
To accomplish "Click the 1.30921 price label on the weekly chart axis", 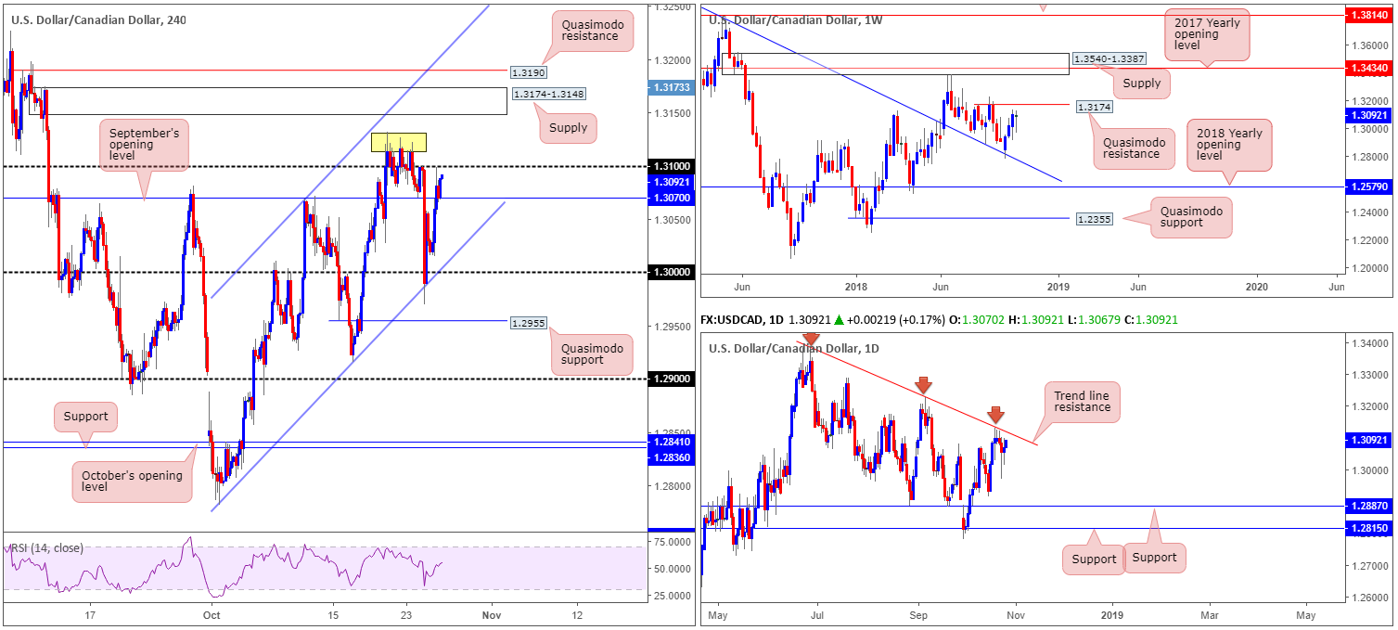I will point(1369,116).
